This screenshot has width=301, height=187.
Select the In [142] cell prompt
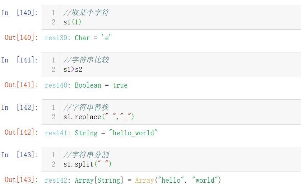pos(19,108)
